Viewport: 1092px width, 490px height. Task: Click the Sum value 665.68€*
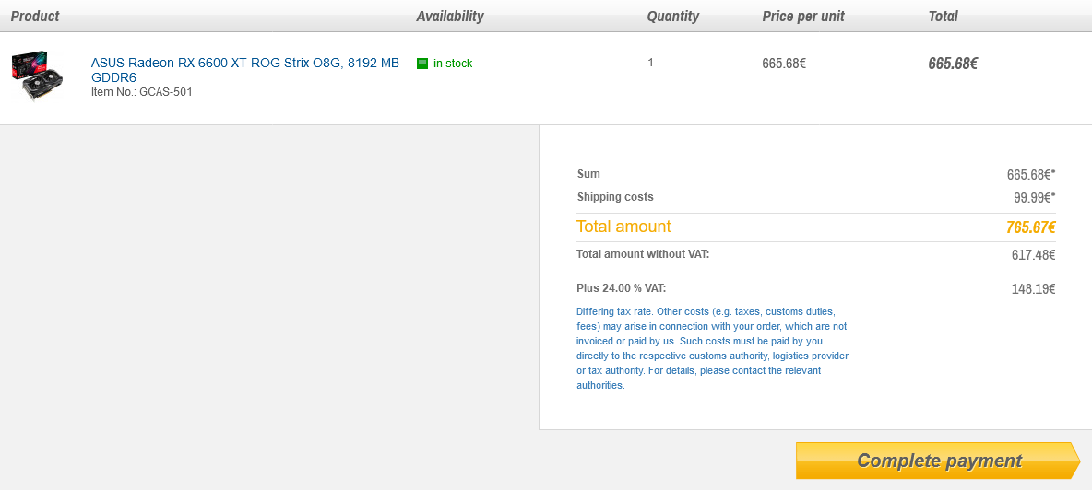1031,174
